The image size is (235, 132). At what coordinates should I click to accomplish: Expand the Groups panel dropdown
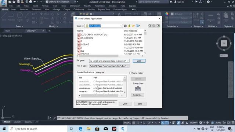(x=198, y=26)
